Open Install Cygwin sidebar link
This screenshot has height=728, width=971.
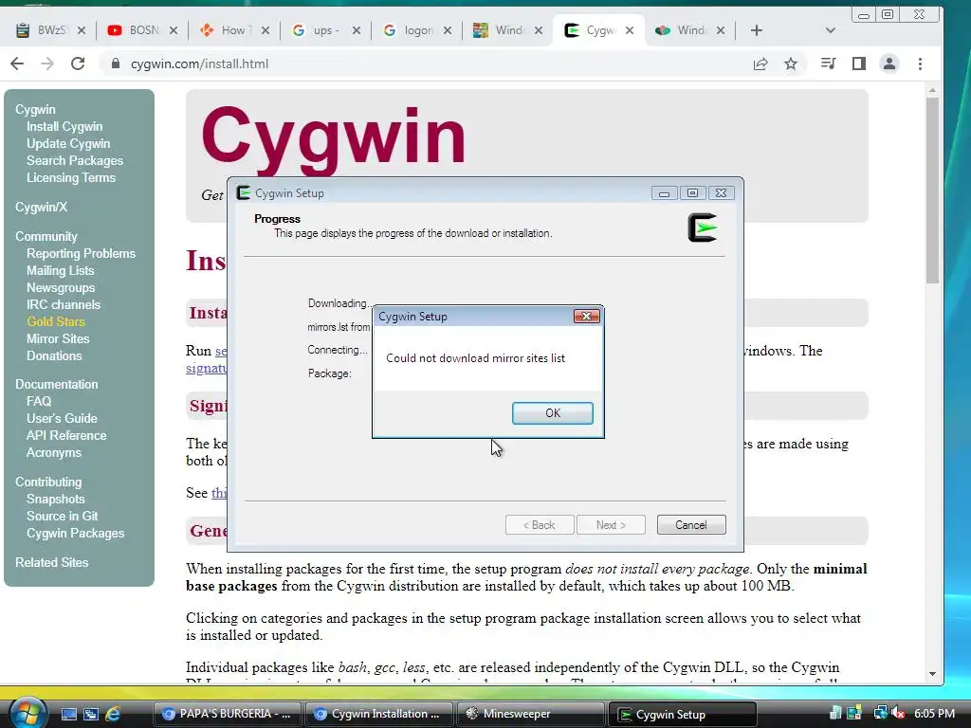point(64,126)
